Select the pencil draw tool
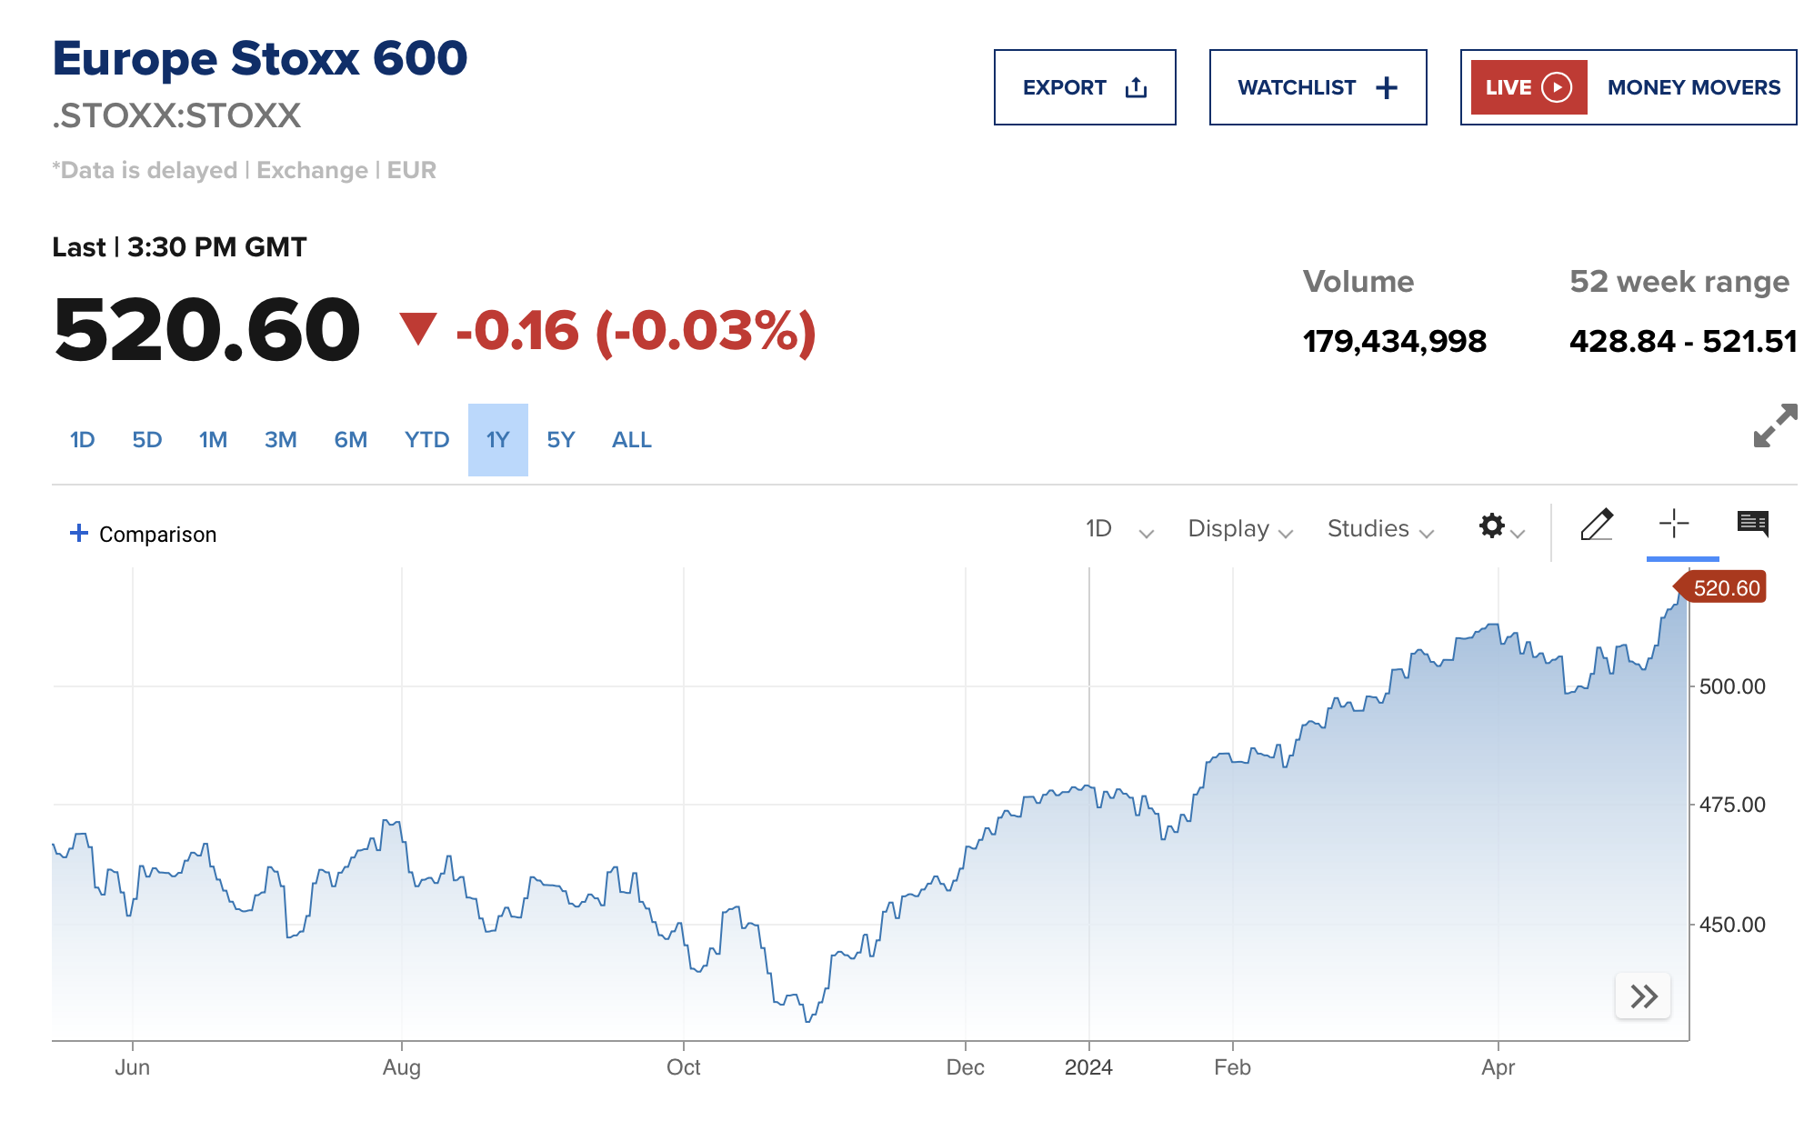1804x1131 pixels. pyautogui.click(x=1597, y=525)
